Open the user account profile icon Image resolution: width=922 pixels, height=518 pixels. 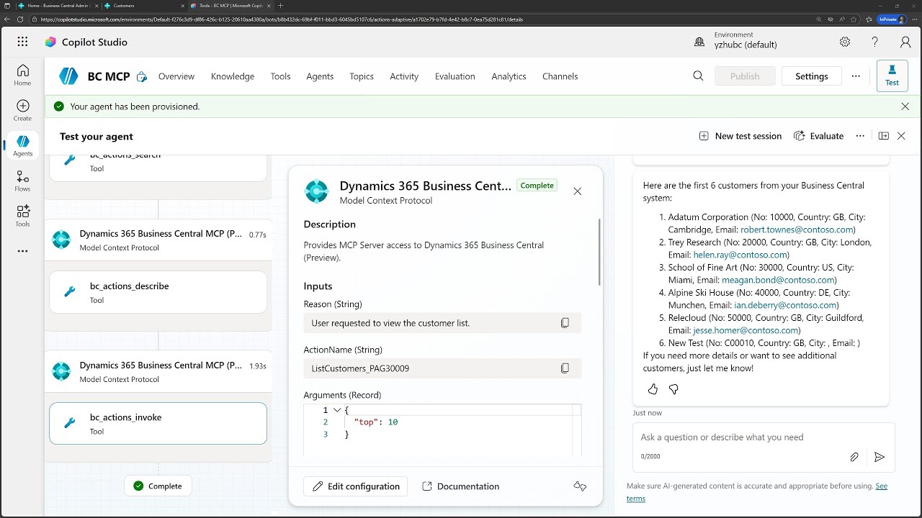pos(905,42)
